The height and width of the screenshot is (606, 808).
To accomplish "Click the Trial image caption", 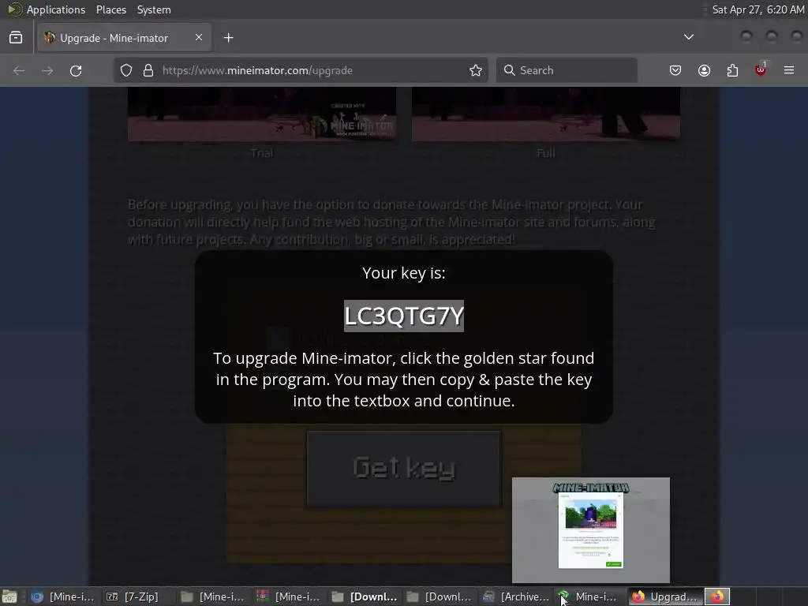I will [262, 153].
